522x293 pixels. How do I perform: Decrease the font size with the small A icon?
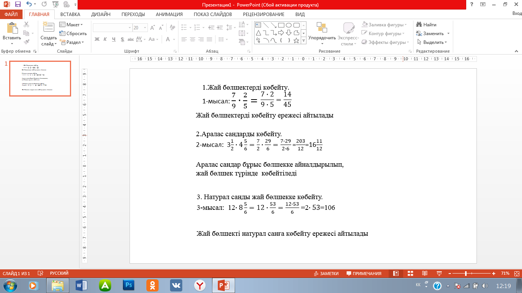161,28
